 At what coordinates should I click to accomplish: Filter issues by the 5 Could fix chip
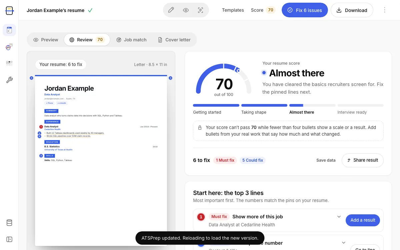(x=253, y=160)
